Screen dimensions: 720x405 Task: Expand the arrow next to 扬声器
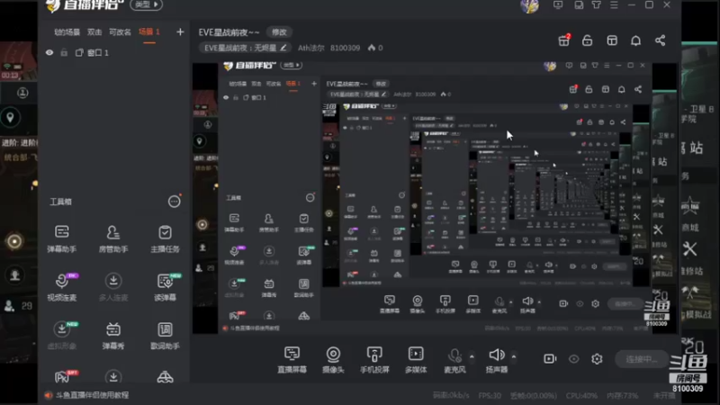(x=513, y=356)
